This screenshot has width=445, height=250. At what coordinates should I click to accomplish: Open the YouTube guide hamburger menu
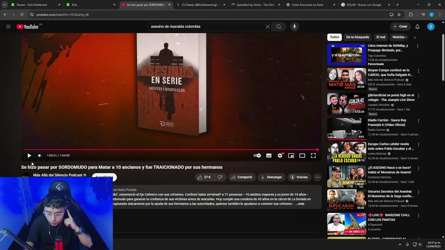pos(8,27)
